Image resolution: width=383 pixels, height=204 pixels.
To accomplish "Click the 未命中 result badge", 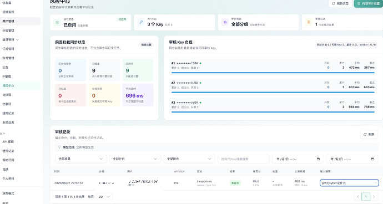I will click(x=235, y=183).
